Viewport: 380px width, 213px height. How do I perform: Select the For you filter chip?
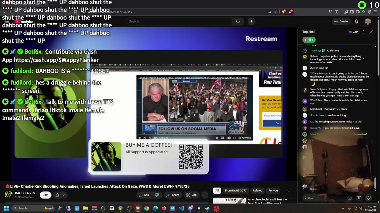[273, 191]
